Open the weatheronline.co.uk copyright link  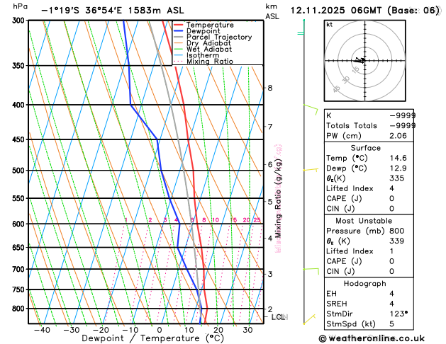(372, 338)
